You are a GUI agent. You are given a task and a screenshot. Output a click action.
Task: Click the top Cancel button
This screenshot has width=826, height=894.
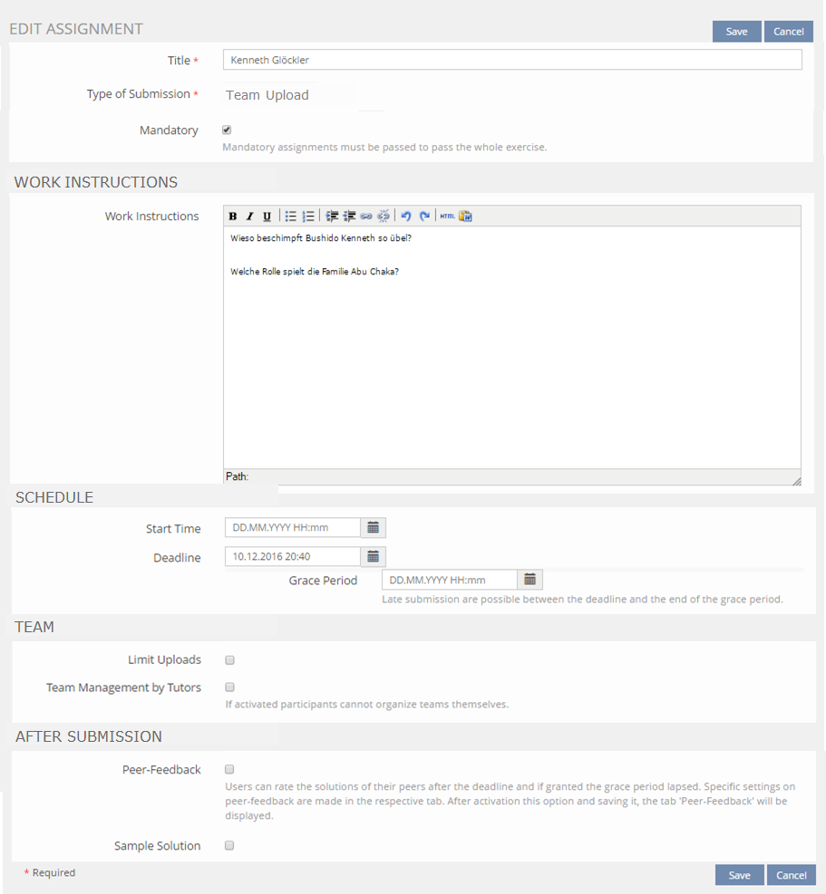(788, 32)
